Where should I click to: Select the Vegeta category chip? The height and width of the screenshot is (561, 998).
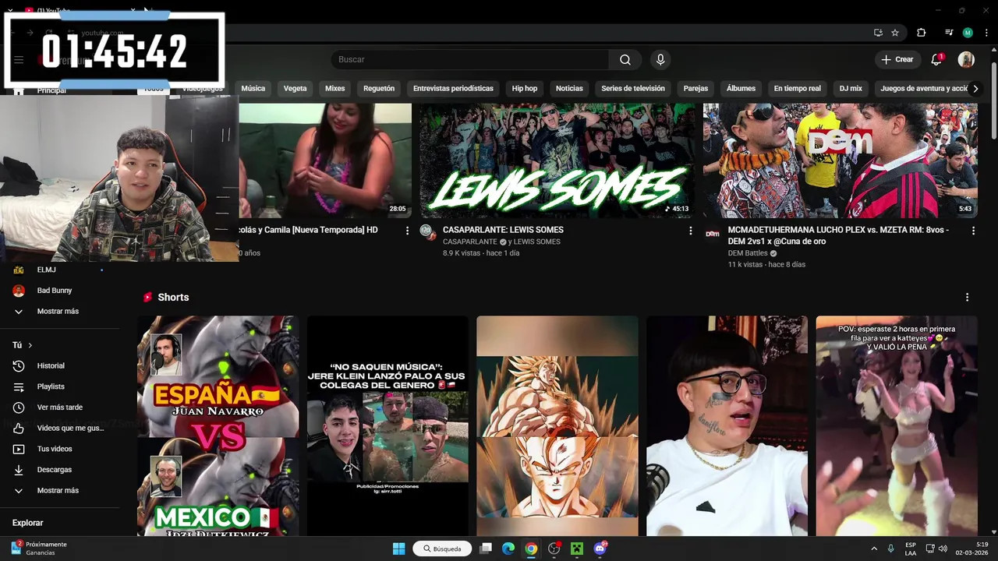[295, 89]
